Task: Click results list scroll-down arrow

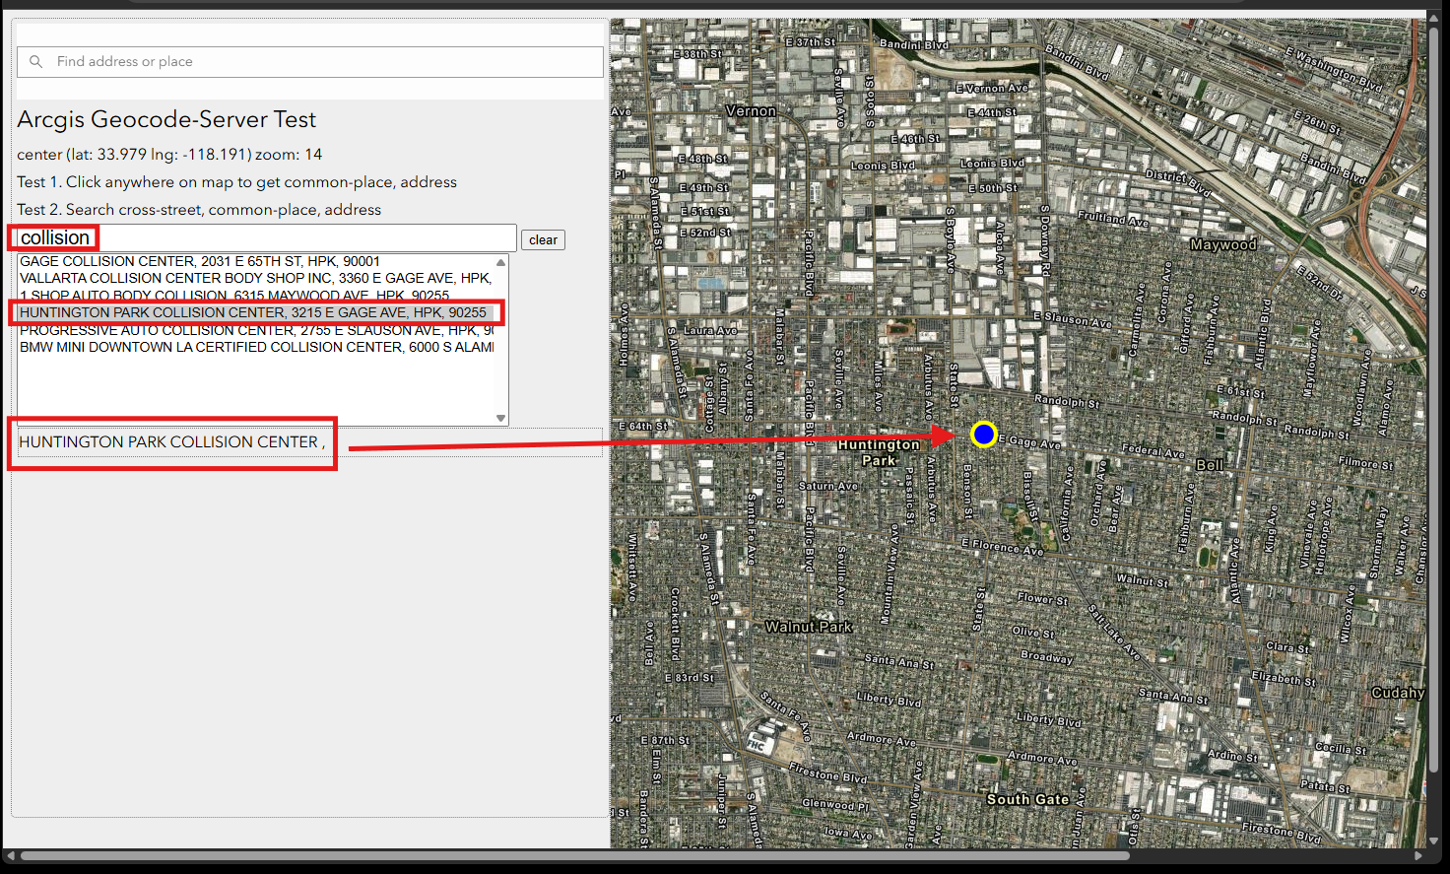Action: point(500,418)
